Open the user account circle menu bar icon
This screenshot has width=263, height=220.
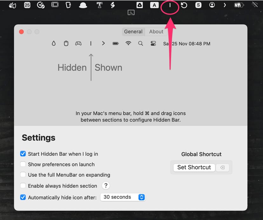tap(212, 5)
